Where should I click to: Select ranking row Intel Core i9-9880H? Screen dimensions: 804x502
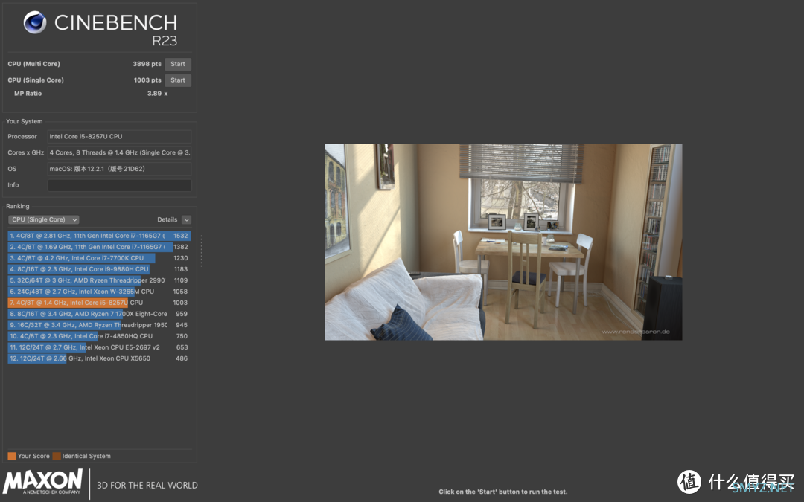pyautogui.click(x=99, y=269)
